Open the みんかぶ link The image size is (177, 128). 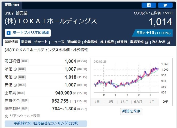pos(158,42)
